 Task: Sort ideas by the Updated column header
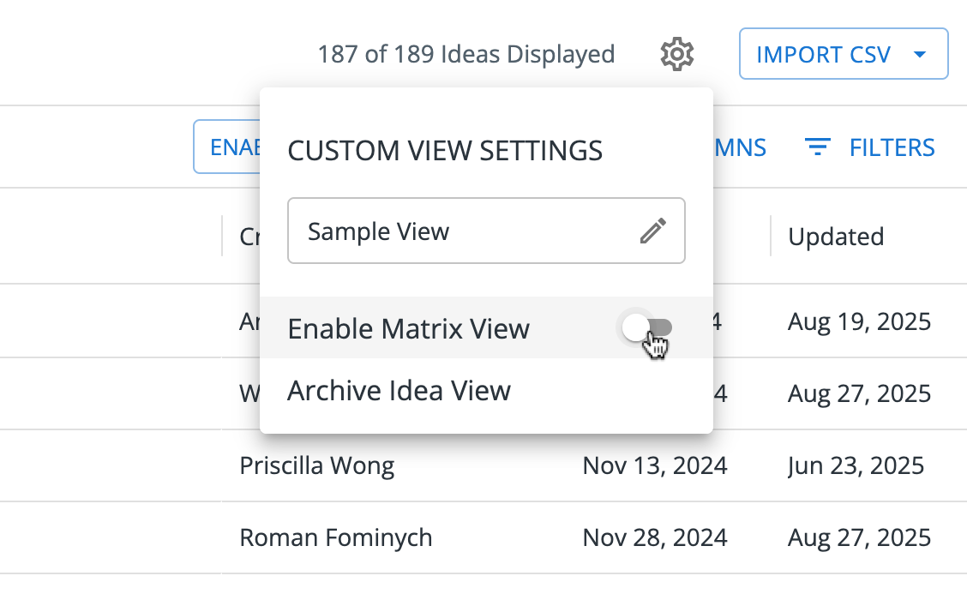coord(836,237)
